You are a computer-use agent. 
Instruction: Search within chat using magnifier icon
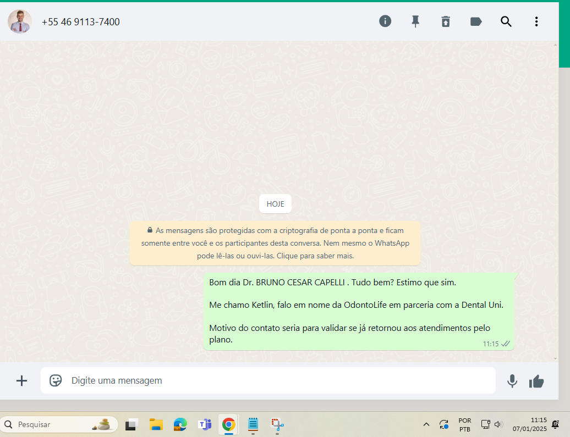pyautogui.click(x=506, y=22)
